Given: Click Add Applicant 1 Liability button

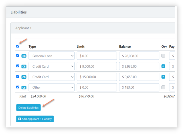Looking at the screenshot, I should tap(35, 119).
